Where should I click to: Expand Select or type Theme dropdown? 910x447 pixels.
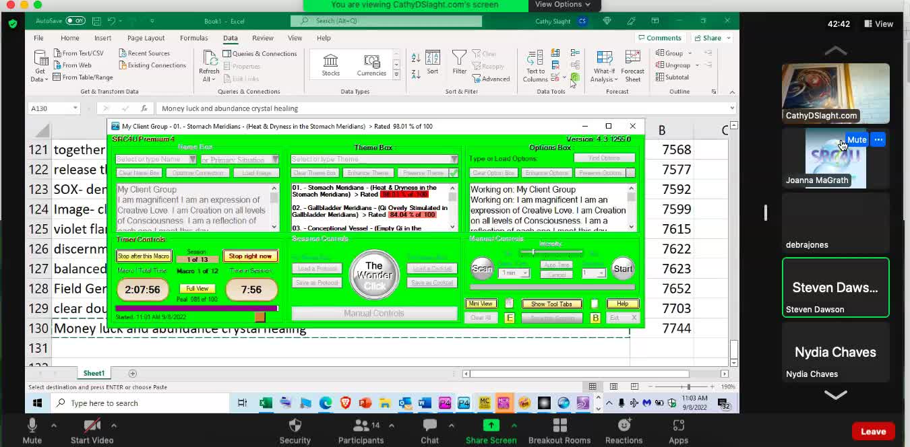pyautogui.click(x=454, y=160)
